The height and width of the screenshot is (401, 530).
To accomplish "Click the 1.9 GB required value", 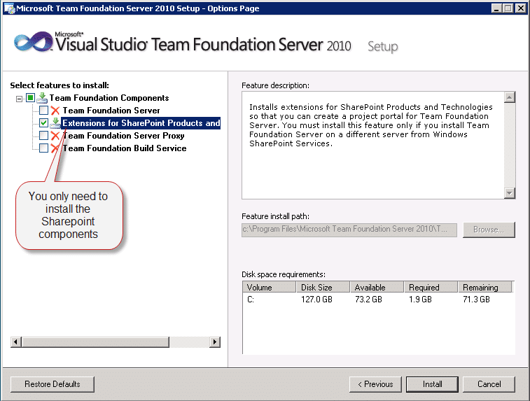I will pos(420,300).
